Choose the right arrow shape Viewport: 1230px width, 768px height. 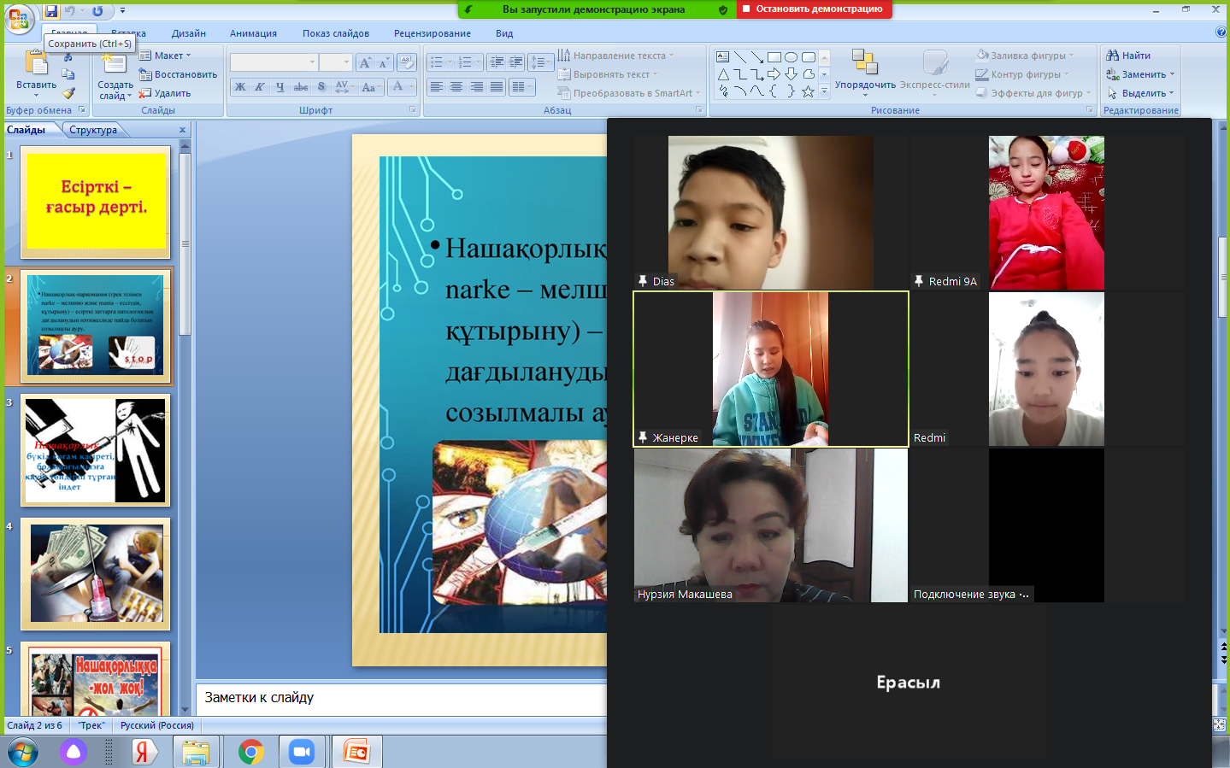[x=774, y=74]
